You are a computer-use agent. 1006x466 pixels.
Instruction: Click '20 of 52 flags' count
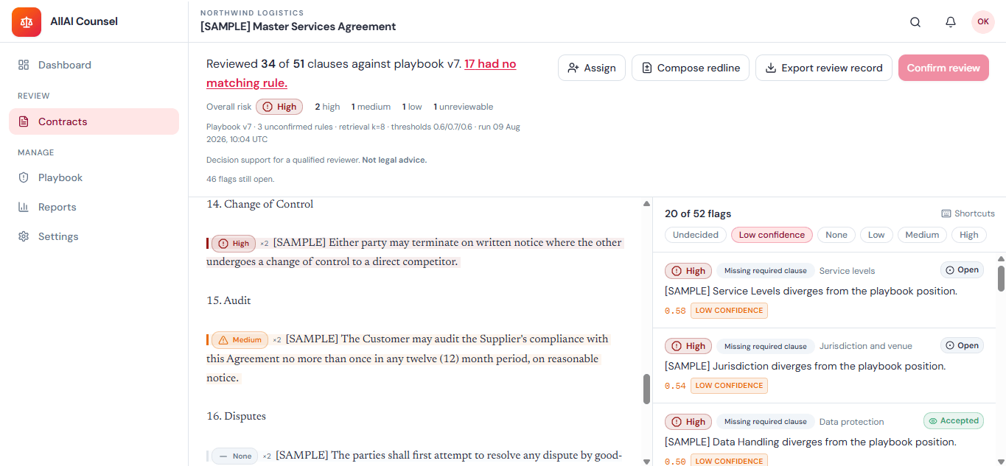698,213
